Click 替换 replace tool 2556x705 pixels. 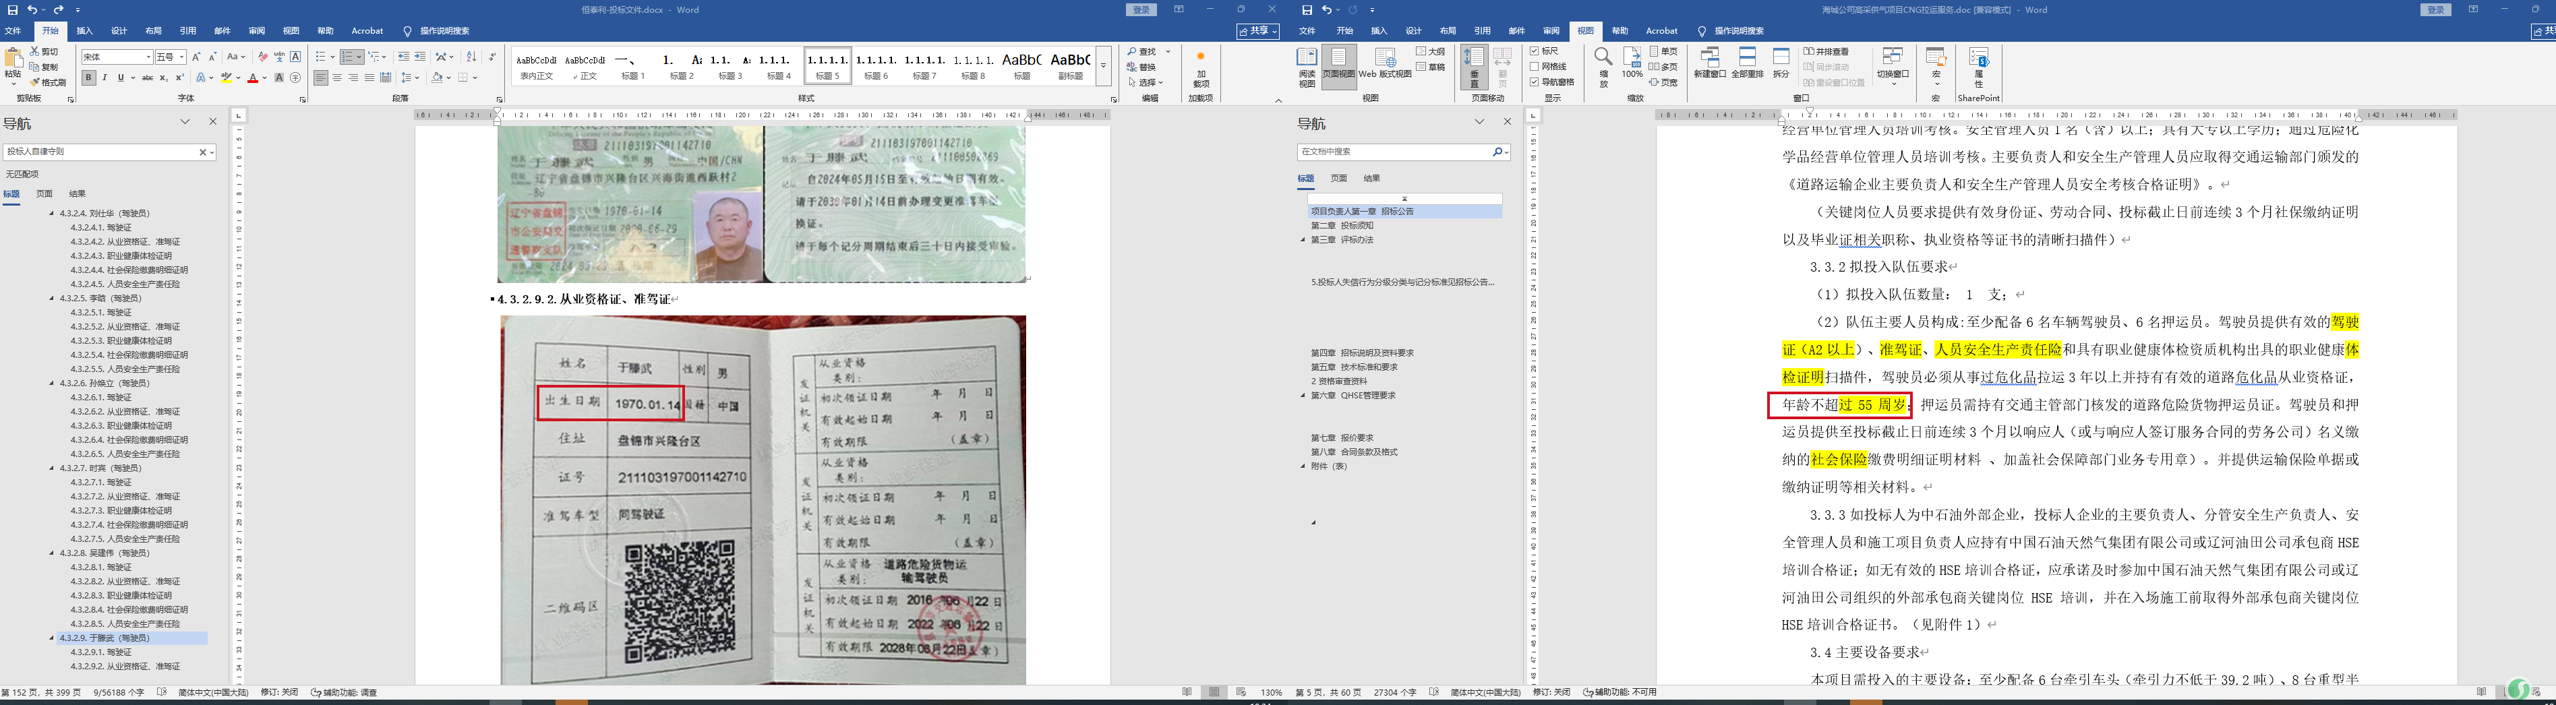click(x=1142, y=67)
